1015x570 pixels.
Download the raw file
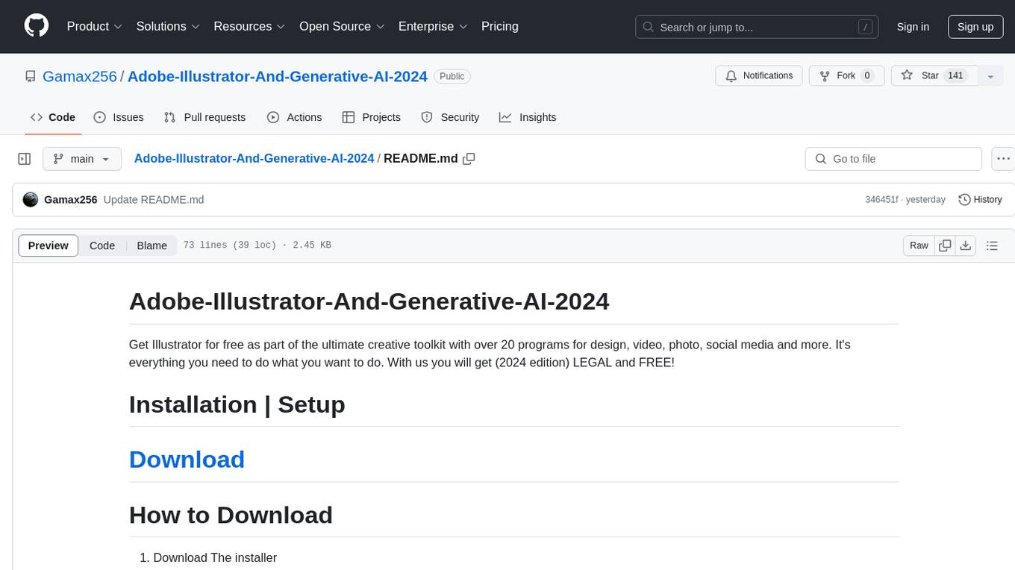[x=966, y=245]
